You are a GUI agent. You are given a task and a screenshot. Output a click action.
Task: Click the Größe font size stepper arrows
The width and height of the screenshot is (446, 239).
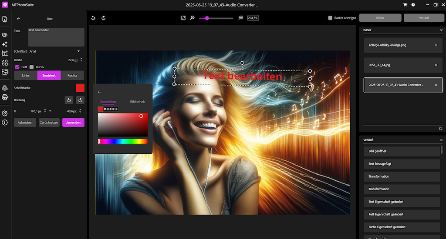81,60
